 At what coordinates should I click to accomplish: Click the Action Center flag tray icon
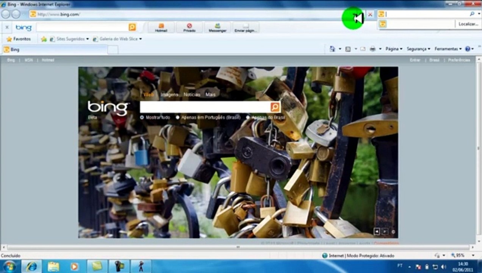point(419,267)
